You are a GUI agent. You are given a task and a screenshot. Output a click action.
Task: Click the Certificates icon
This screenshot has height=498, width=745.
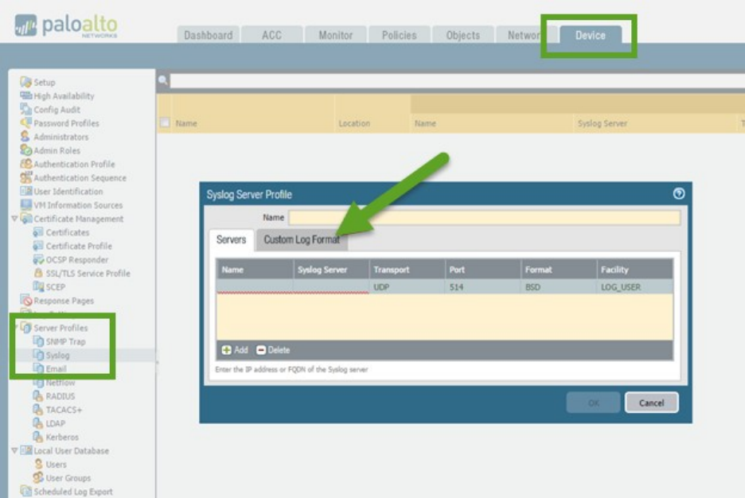38,232
